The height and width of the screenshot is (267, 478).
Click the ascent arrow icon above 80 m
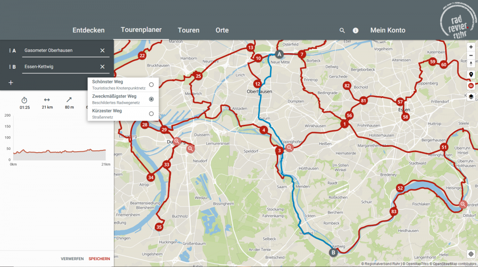pos(69,100)
